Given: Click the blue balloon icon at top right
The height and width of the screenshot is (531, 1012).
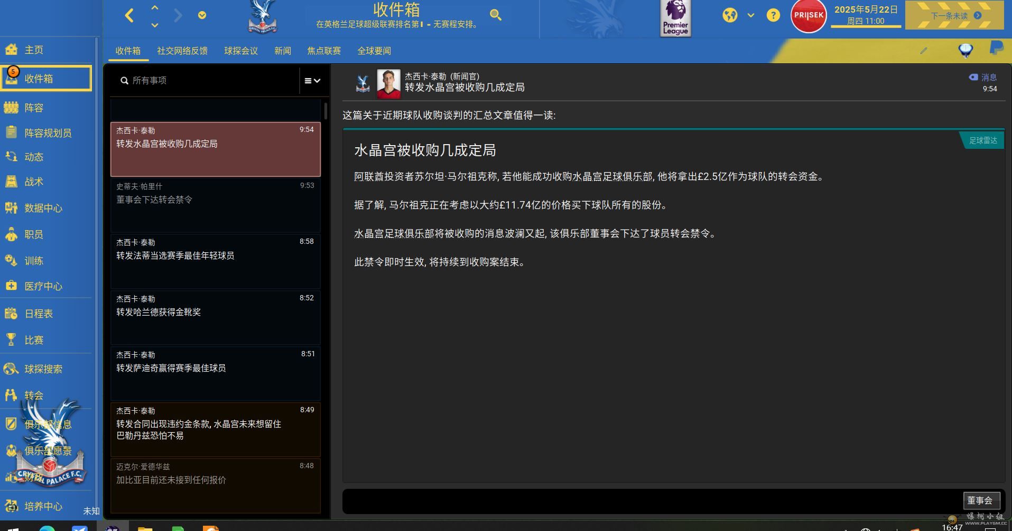Looking at the screenshot, I should [965, 50].
